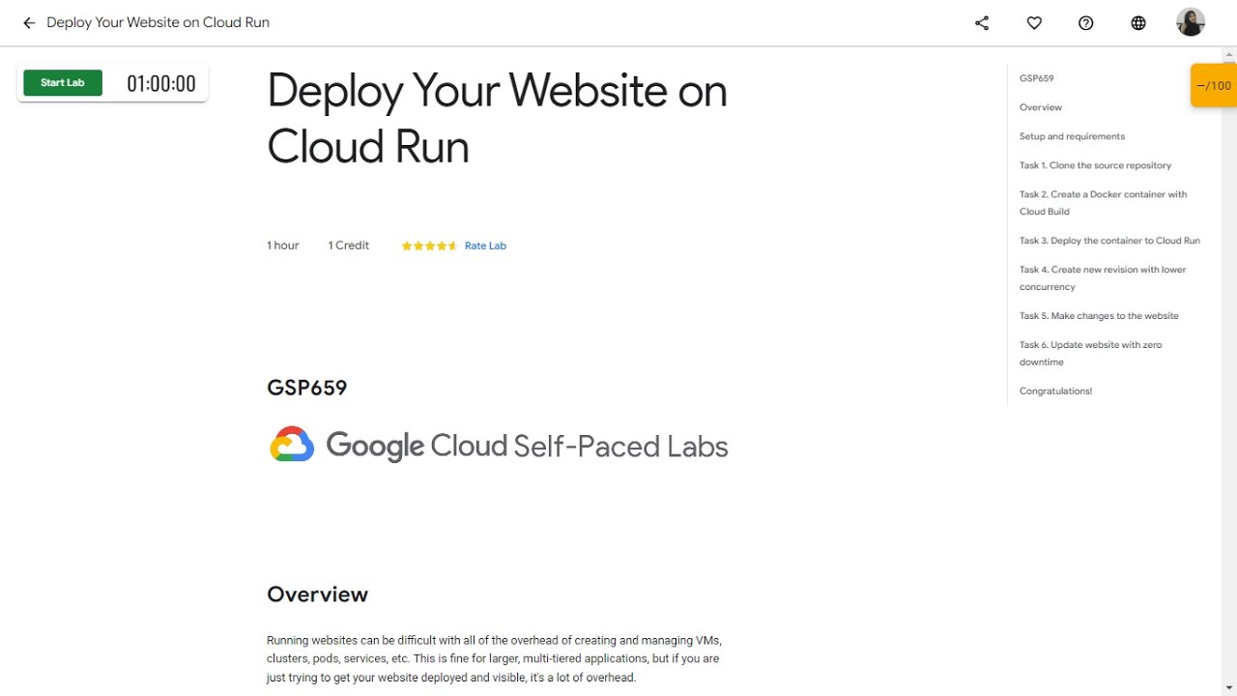Open the help question mark icon
Image resolution: width=1237 pixels, height=696 pixels.
pyautogui.click(x=1086, y=22)
